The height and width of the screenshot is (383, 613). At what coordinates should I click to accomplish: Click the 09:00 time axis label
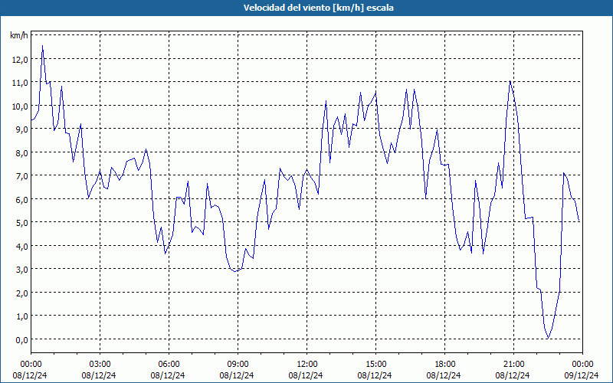pyautogui.click(x=238, y=365)
